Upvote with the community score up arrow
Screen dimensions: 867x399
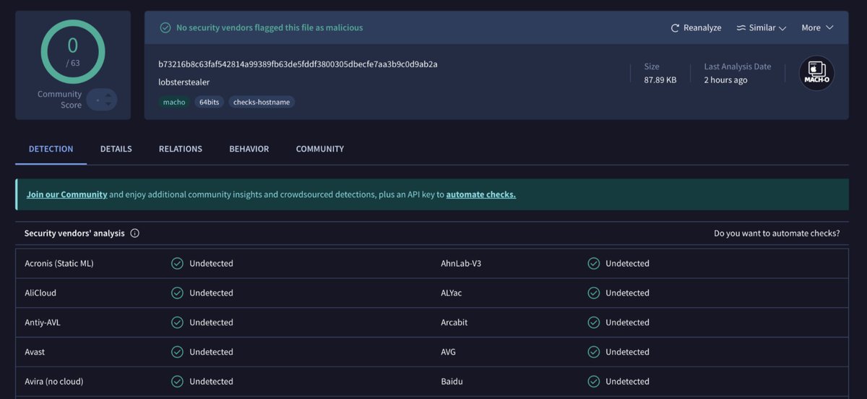pyautogui.click(x=108, y=95)
